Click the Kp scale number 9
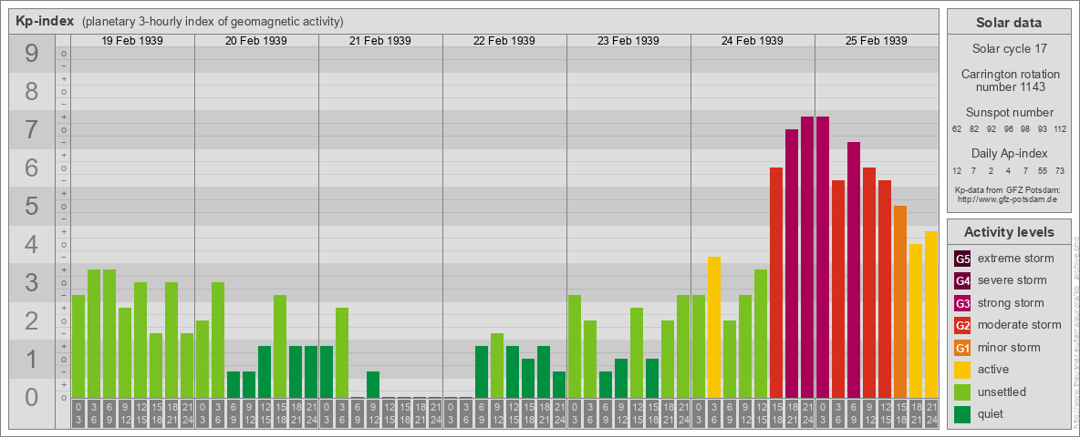The height and width of the screenshot is (437, 1080). 32,54
